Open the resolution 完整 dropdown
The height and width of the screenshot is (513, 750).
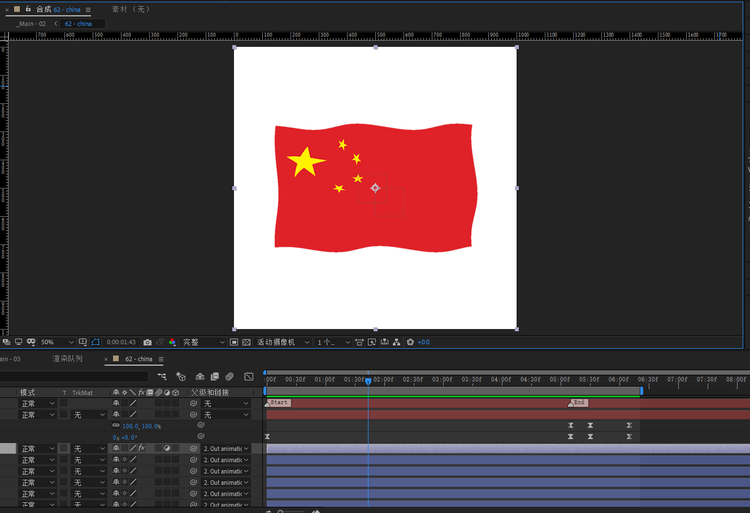coord(203,342)
